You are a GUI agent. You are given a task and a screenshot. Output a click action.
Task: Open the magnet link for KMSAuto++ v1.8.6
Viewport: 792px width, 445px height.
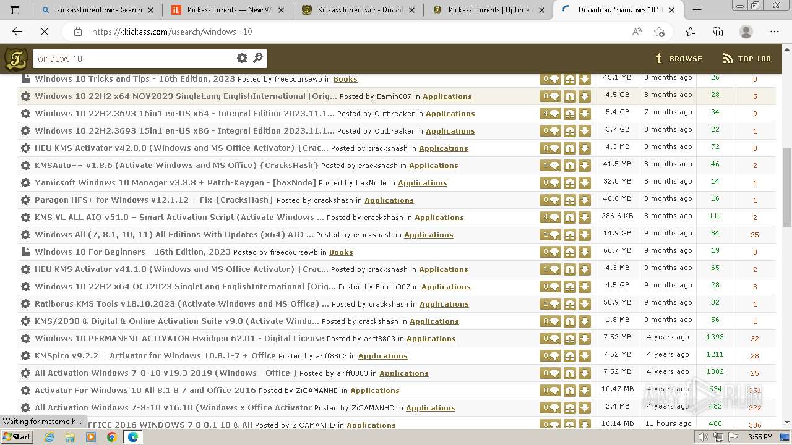pyautogui.click(x=569, y=166)
